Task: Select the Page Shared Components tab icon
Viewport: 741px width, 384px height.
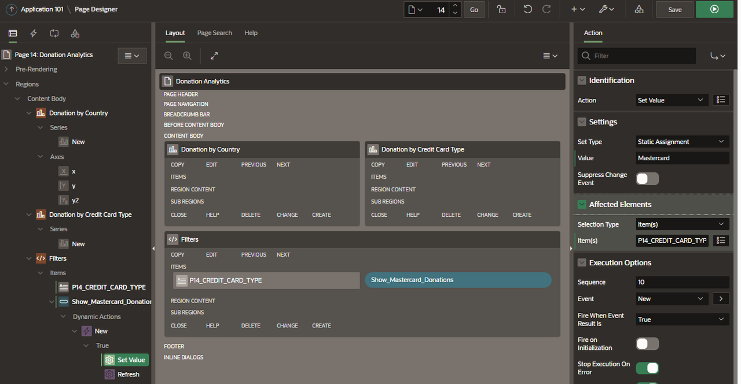Action: 75,34
